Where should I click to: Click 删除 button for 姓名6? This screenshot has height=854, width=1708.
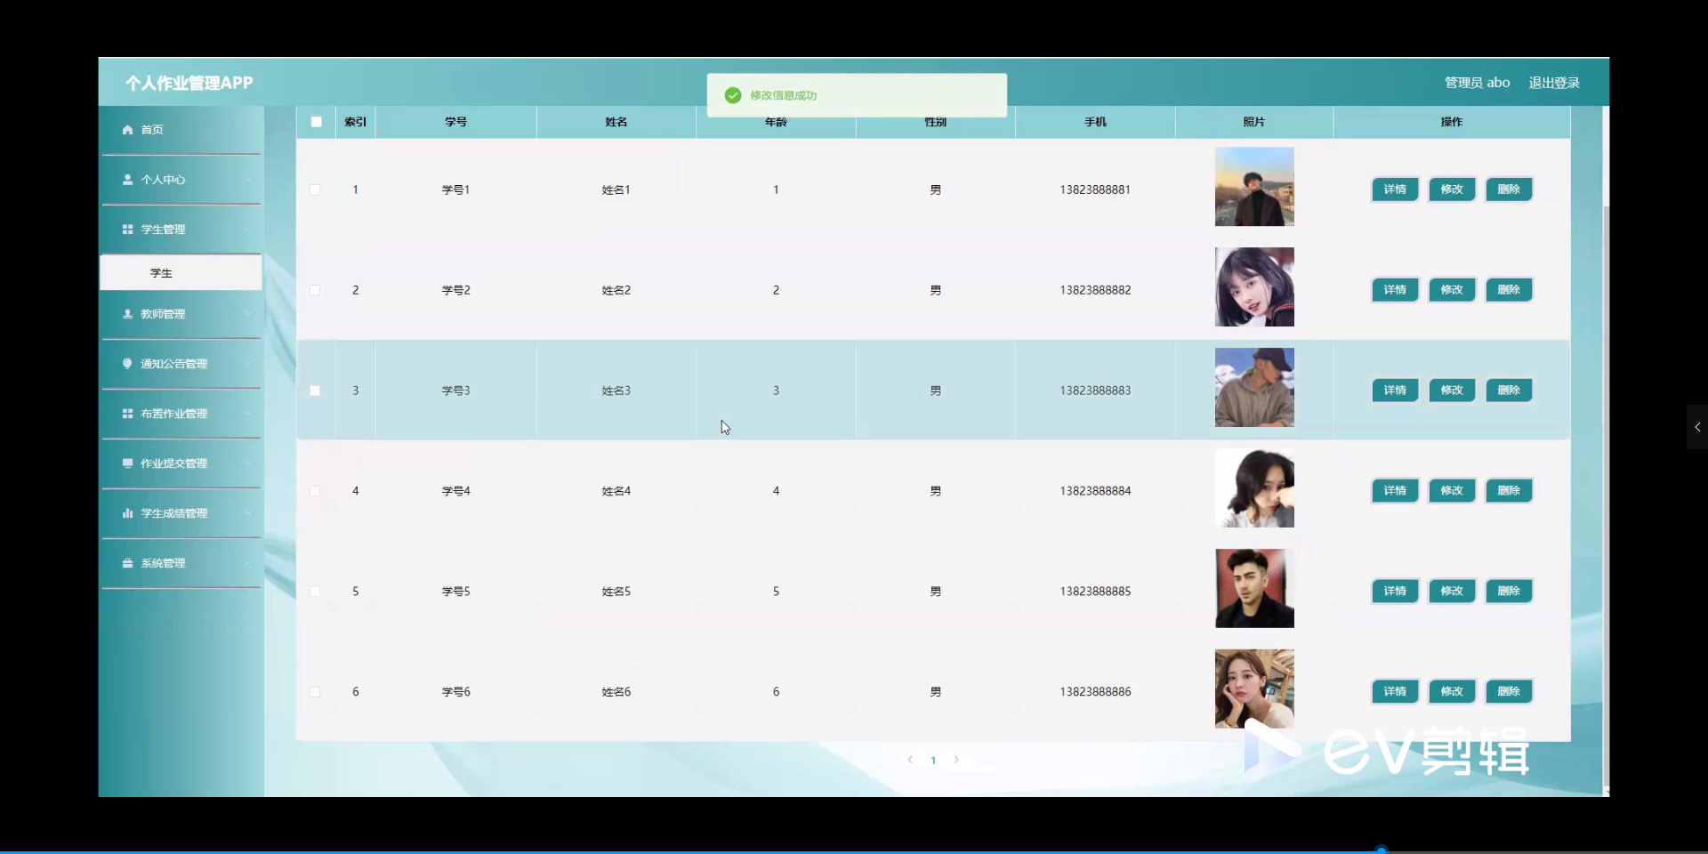tap(1509, 692)
